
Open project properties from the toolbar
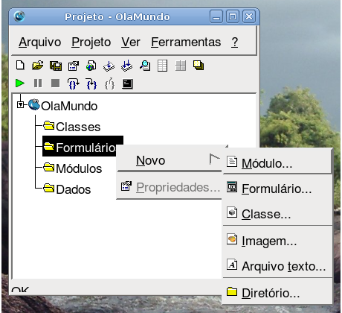click(74, 66)
